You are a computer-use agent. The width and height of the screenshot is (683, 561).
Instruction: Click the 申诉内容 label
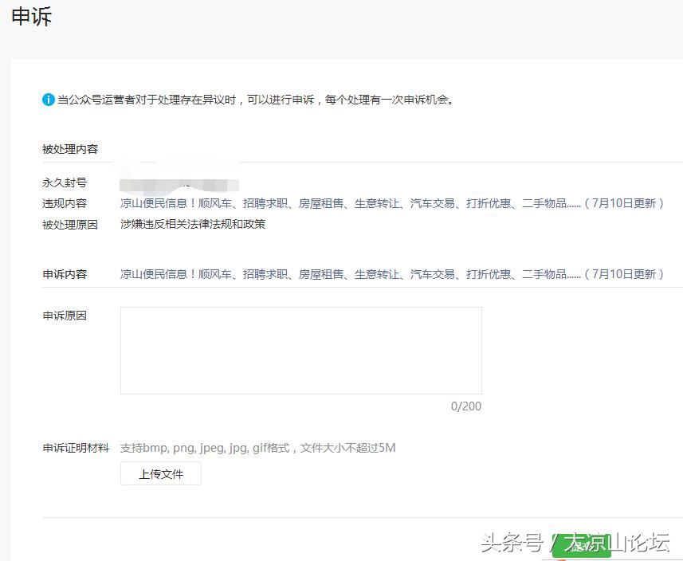click(65, 273)
